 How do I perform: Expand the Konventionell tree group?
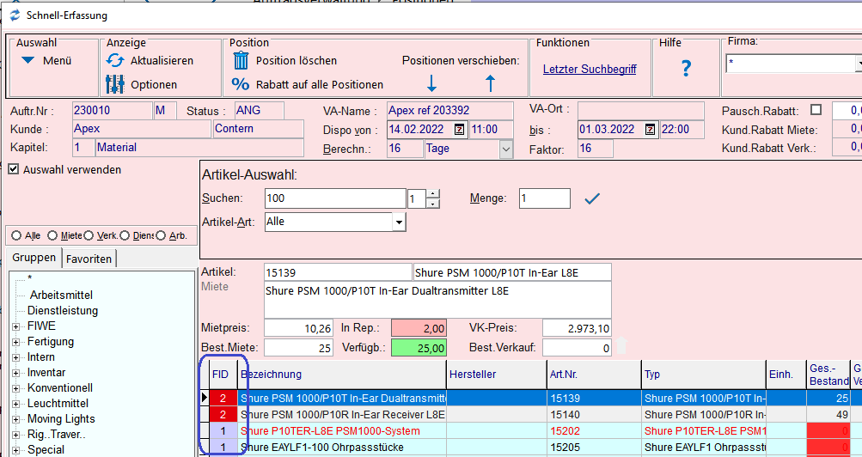(16, 387)
